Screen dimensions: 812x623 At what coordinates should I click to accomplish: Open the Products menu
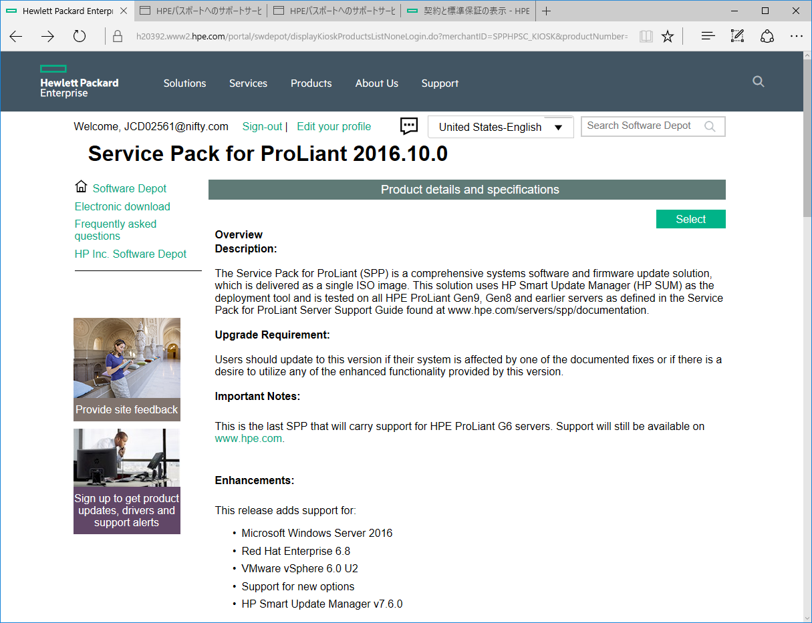pyautogui.click(x=311, y=83)
